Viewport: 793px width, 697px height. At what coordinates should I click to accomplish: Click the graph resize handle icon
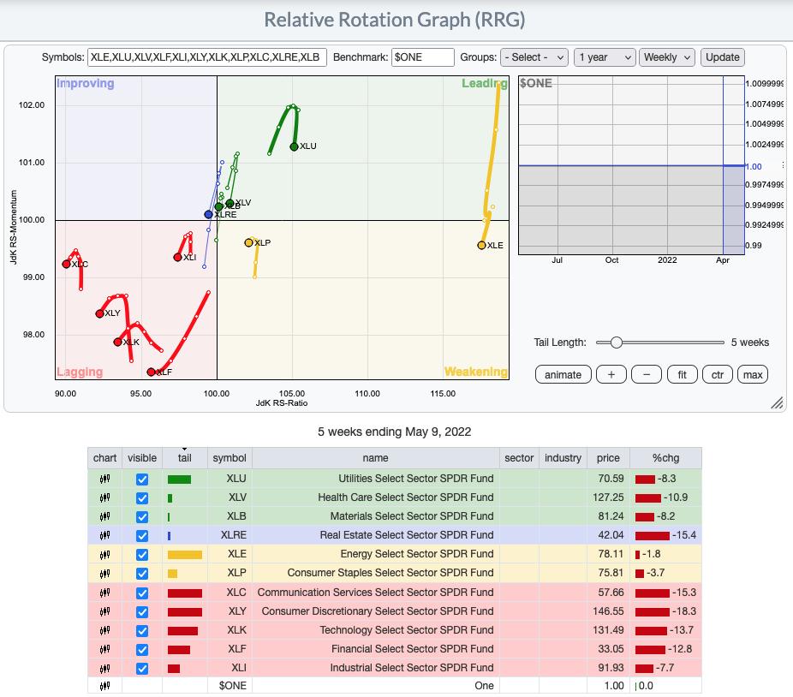tap(777, 402)
